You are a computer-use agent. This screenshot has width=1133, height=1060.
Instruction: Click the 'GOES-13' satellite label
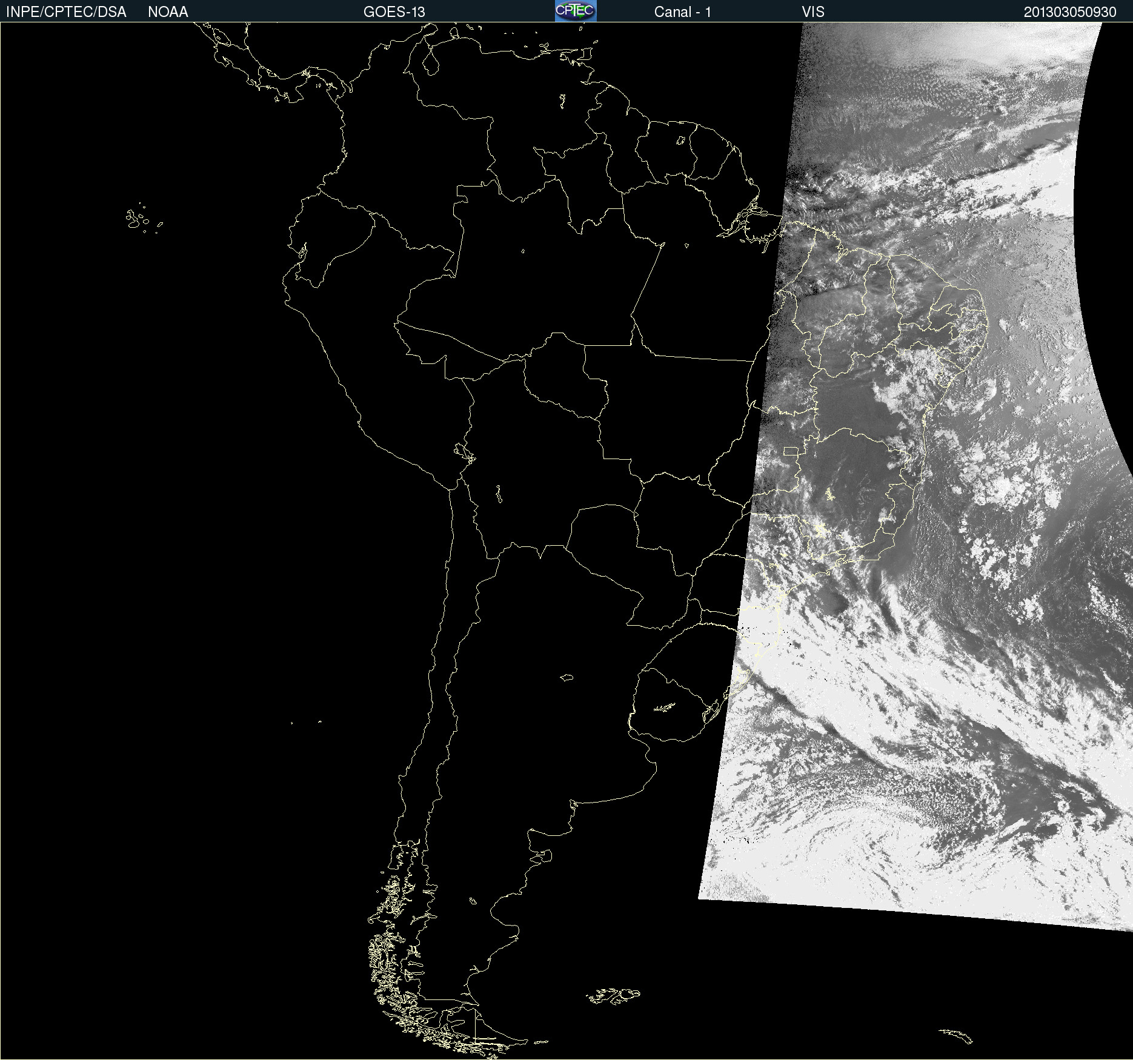[394, 12]
